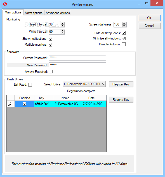The width and height of the screenshot is (165, 177).
Task: Sort by the Date column header
Action: coord(94,98)
